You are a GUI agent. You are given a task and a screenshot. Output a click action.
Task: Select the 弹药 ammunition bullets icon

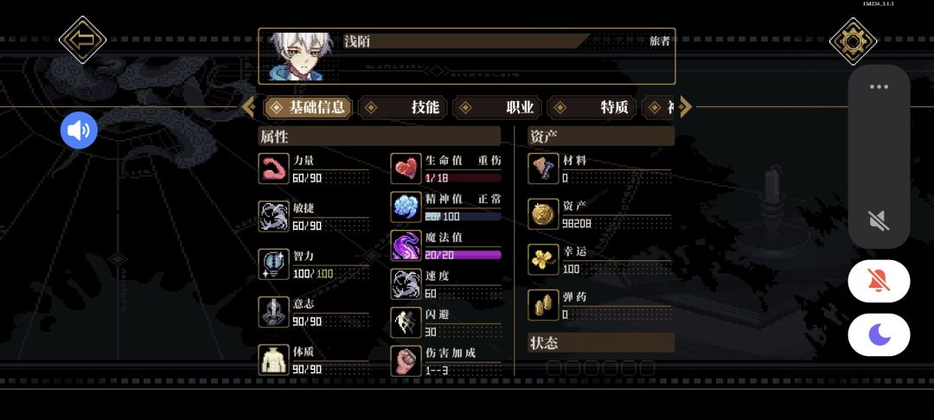point(544,305)
